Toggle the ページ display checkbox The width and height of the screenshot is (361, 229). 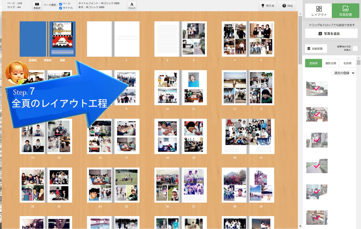[61, 4]
